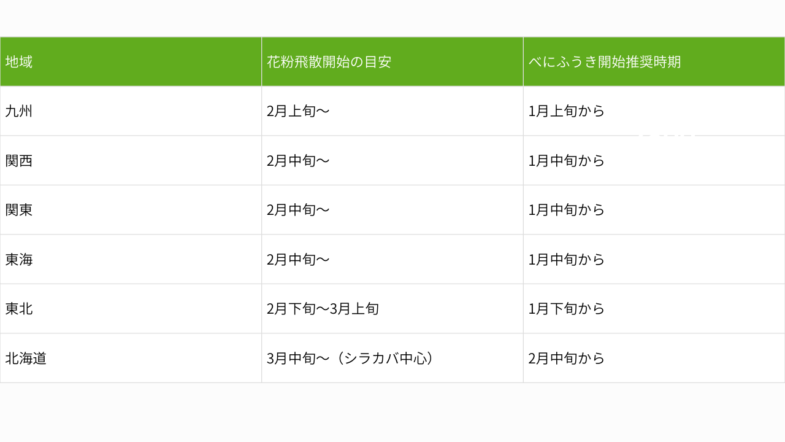Click 2月中旬〜 in the 関東 row
Screen dimensions: 785x442
click(298, 210)
